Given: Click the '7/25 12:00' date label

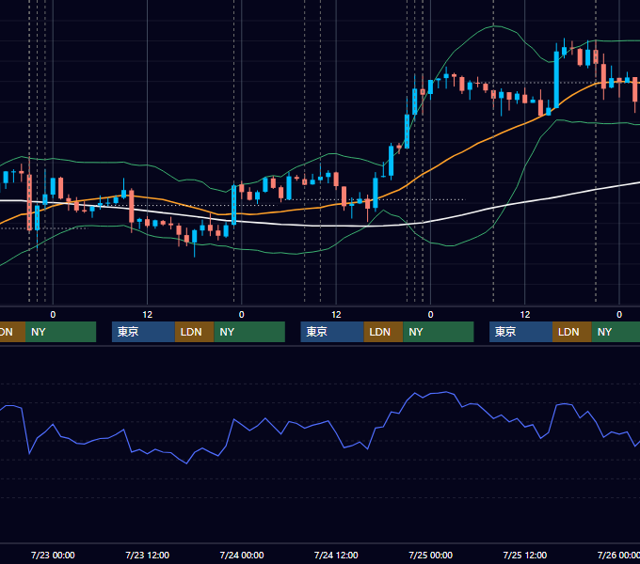Looking at the screenshot, I should [525, 555].
